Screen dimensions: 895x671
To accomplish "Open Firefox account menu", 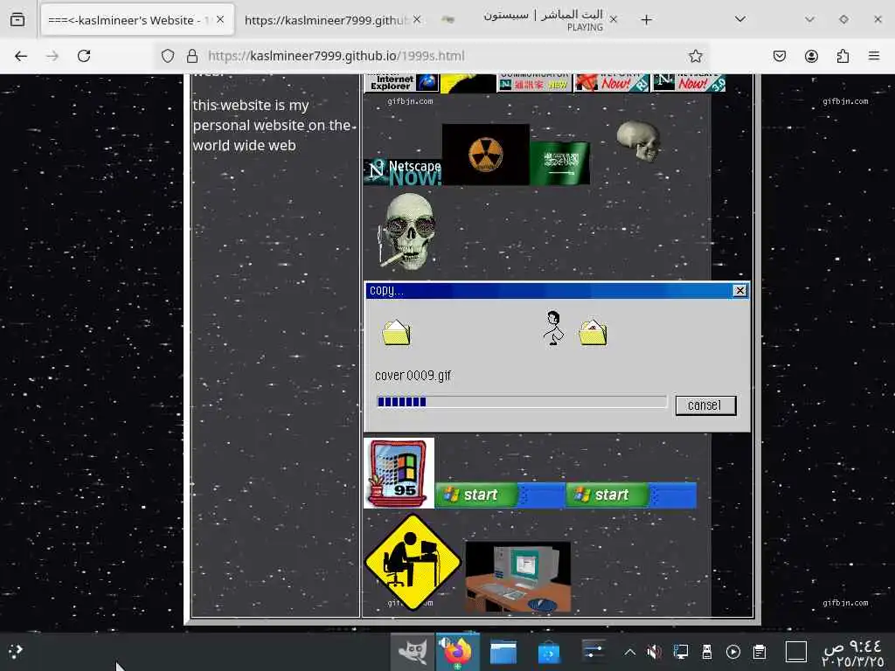I will click(811, 56).
